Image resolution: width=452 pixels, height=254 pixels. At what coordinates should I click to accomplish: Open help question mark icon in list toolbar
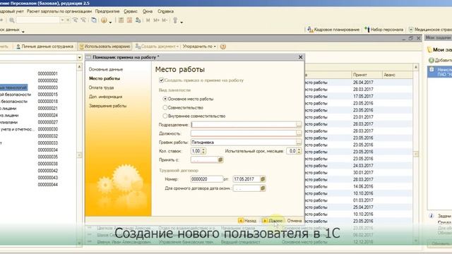(x=223, y=47)
